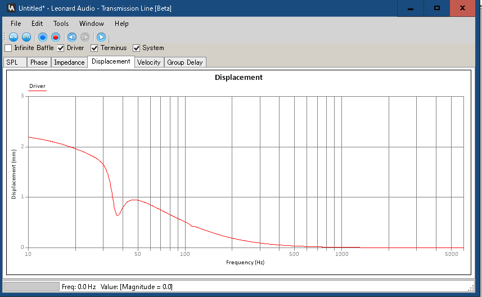Click the red circle toolbar button
The image size is (482, 297).
click(56, 37)
